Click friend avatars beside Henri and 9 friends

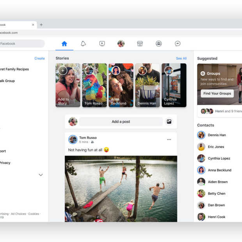coord(207,111)
